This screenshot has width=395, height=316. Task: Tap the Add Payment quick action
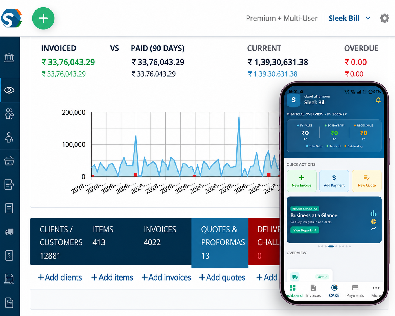click(334, 181)
